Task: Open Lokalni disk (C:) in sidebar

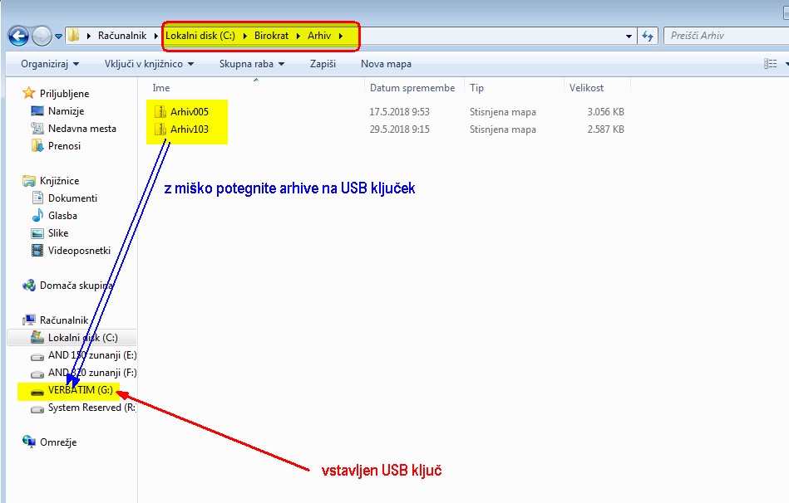Action: click(82, 338)
